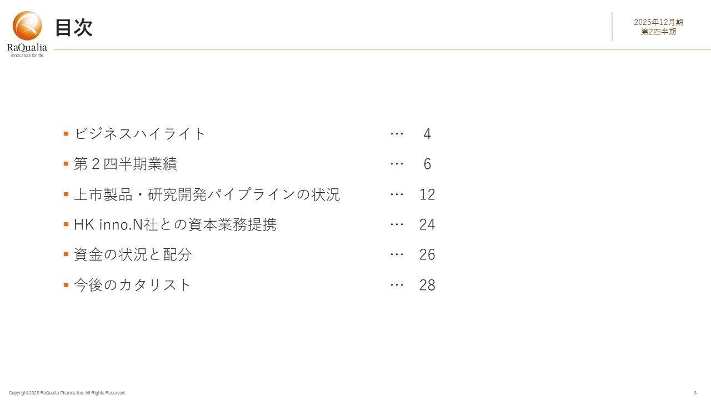Select the 目次 slide title
Screen dimensions: 711x400
click(x=73, y=27)
